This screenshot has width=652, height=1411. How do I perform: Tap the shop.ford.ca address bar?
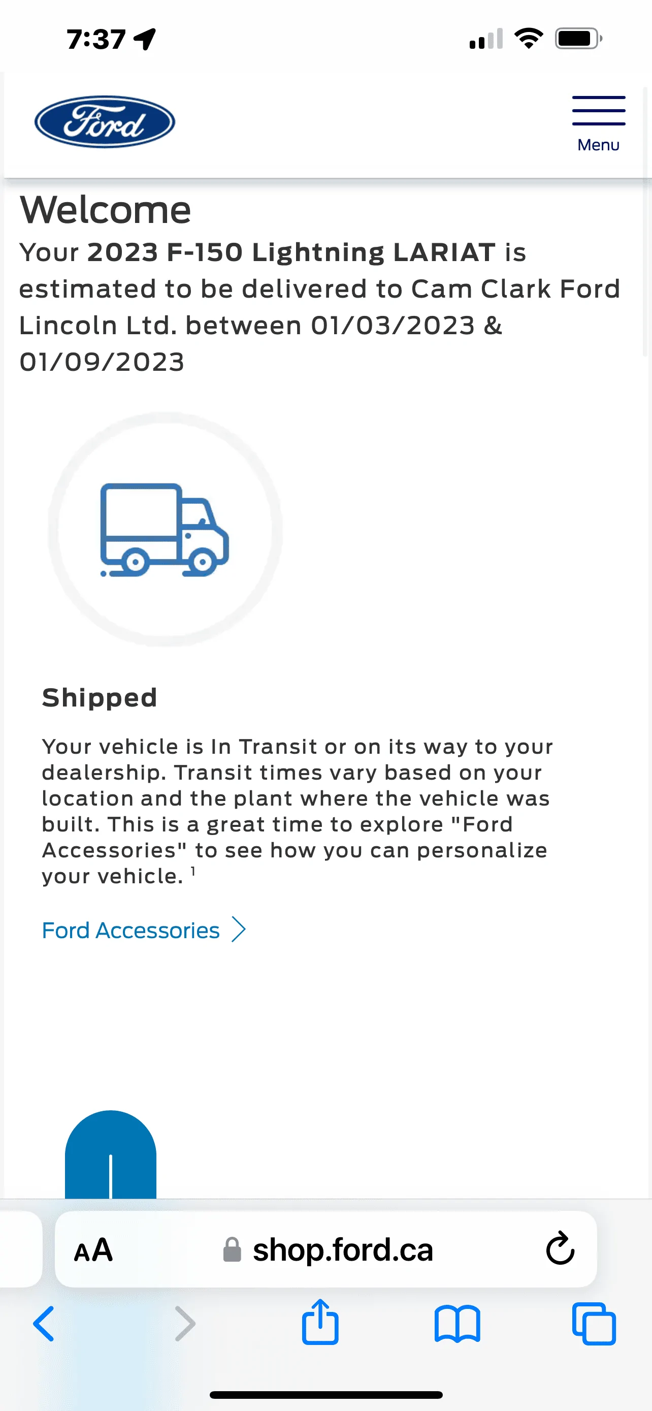click(x=343, y=1250)
